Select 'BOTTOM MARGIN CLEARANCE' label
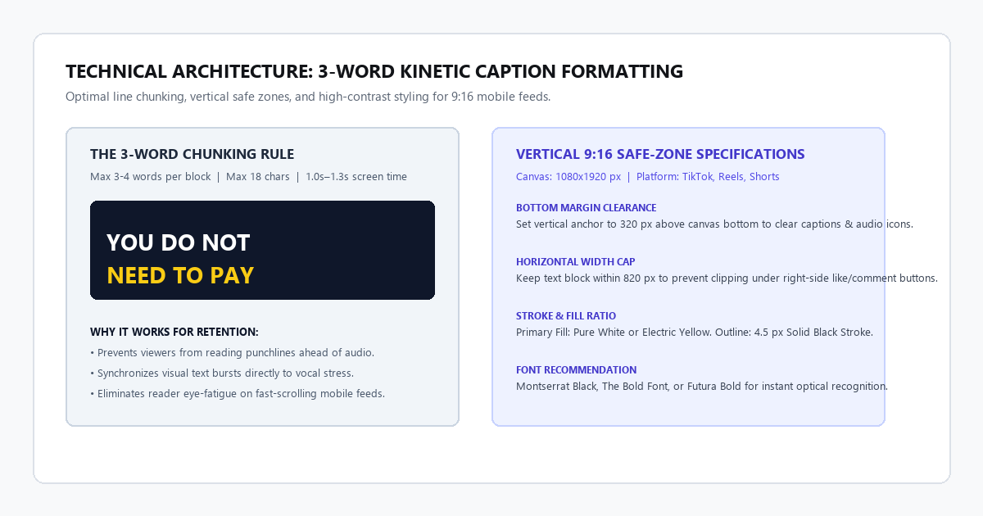This screenshot has width=983, height=516. (586, 208)
